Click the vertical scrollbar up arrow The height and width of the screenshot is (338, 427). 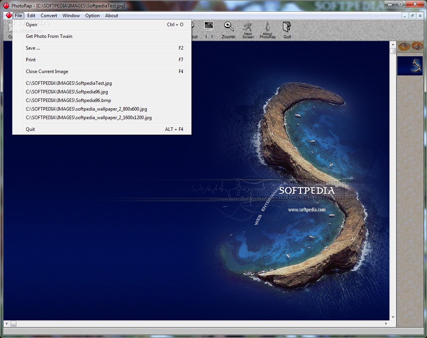click(x=393, y=45)
